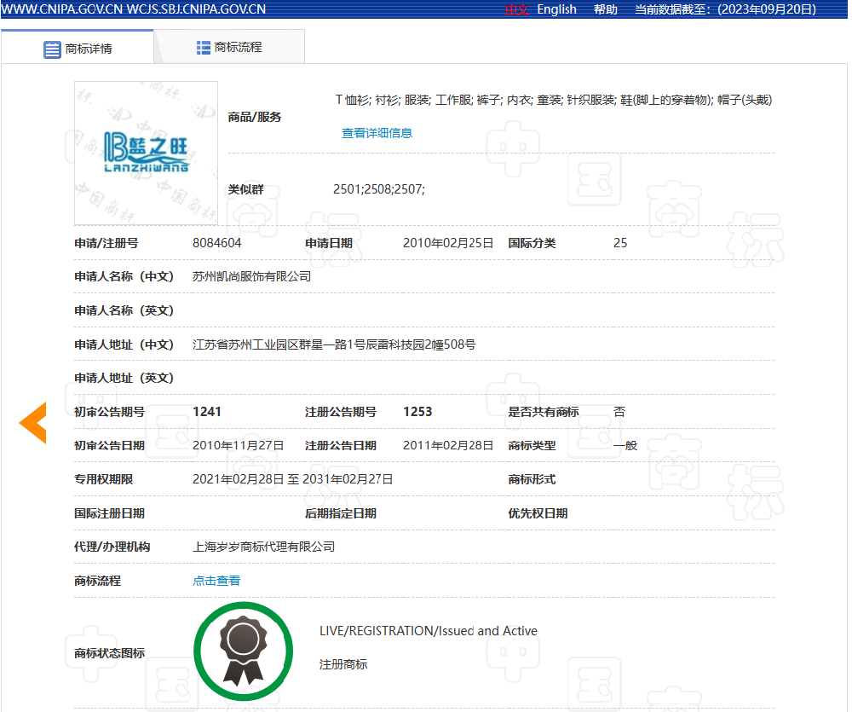
Task: Click the LIVE/REGISTRATION status text
Action: [428, 631]
